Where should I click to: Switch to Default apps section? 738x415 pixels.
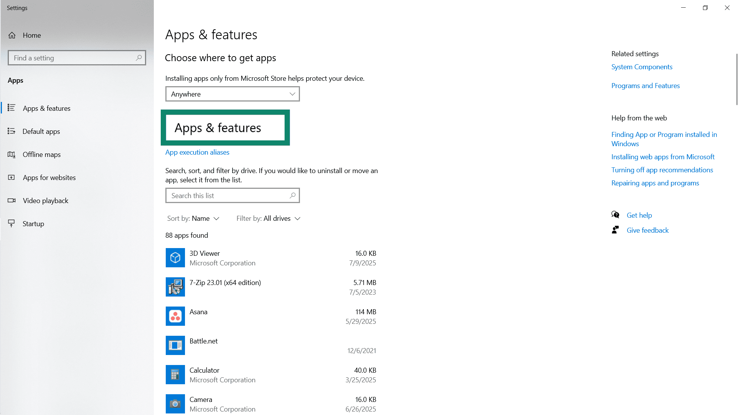click(x=41, y=132)
